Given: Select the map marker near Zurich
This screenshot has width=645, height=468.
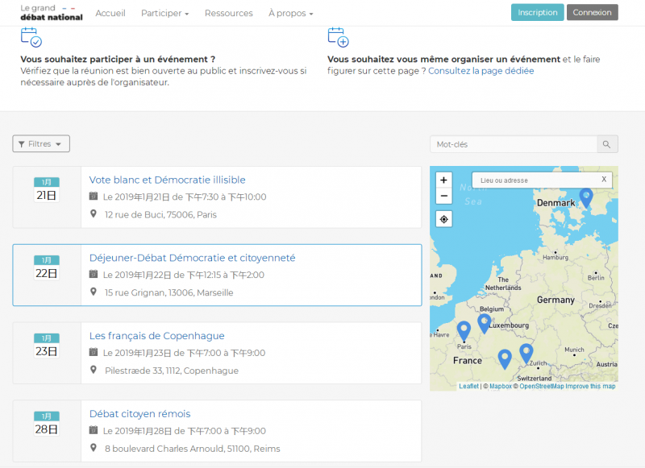Looking at the screenshot, I should pos(526,352).
